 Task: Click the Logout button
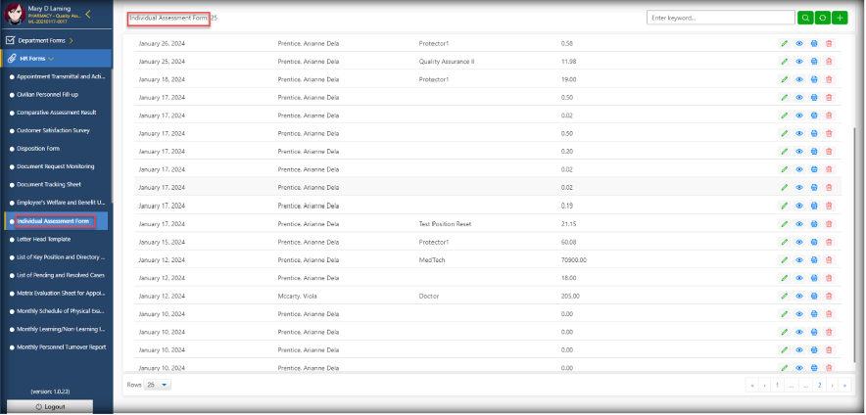pyautogui.click(x=49, y=406)
